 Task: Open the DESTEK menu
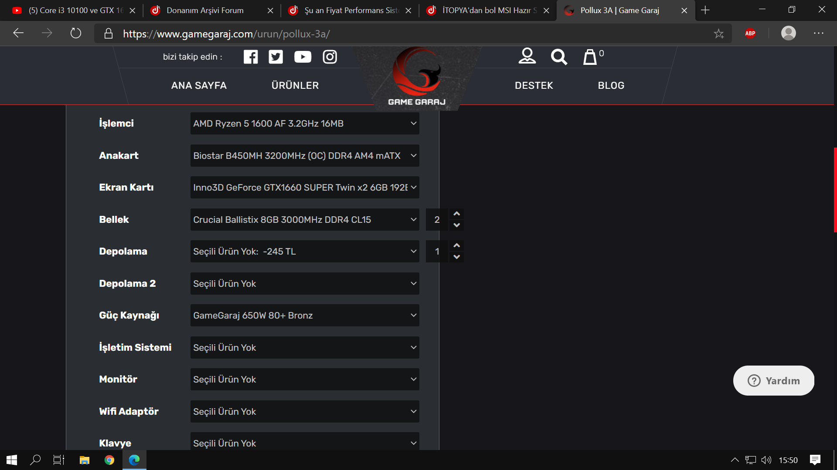pos(534,86)
